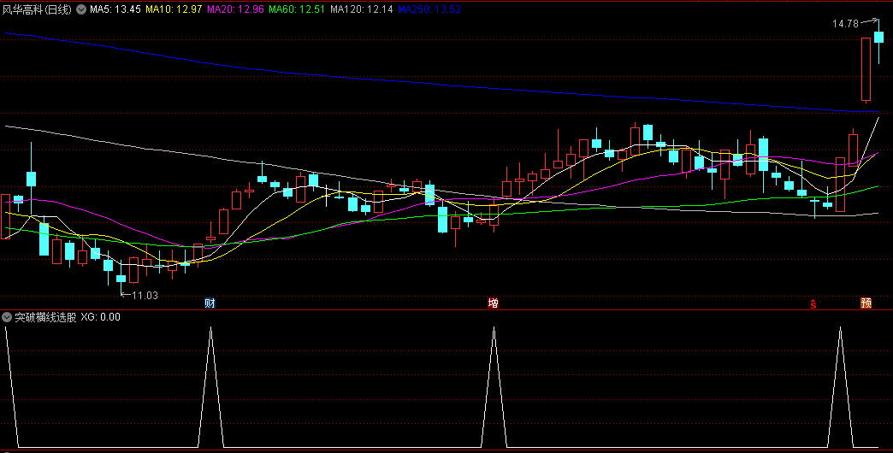This screenshot has height=453, width=893.
Task: Select the 风华高科(日线) chart title
Action: pos(38,9)
